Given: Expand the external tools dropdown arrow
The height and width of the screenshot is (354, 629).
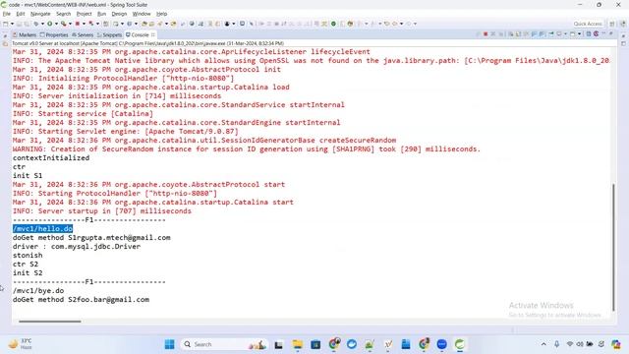Looking at the screenshot, I should pyautogui.click(x=69, y=24).
